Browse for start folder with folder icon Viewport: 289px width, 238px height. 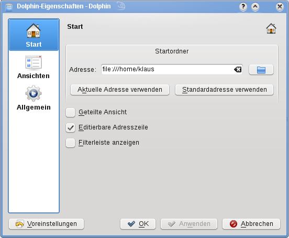[261, 70]
